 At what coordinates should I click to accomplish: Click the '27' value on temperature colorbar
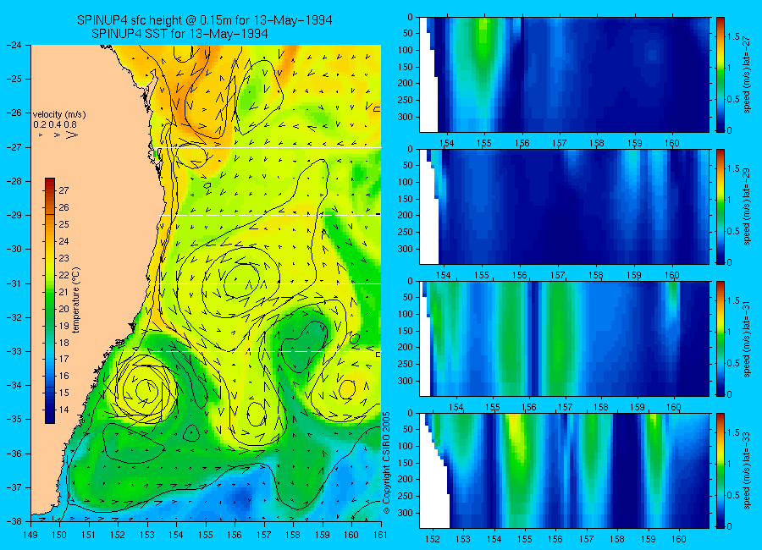pyautogui.click(x=63, y=190)
